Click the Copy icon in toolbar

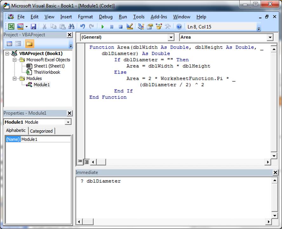53,27
